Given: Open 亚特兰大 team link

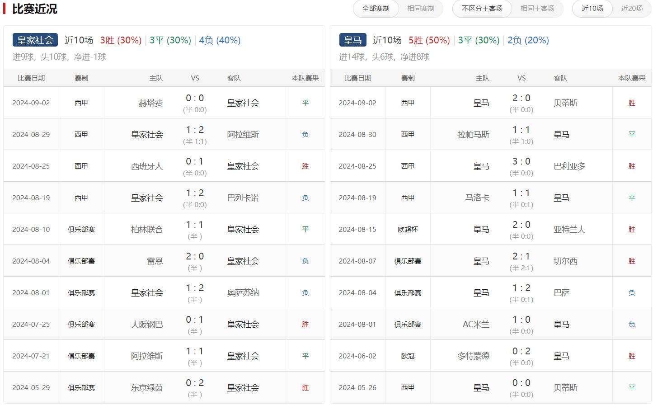Looking at the screenshot, I should click(x=569, y=230).
